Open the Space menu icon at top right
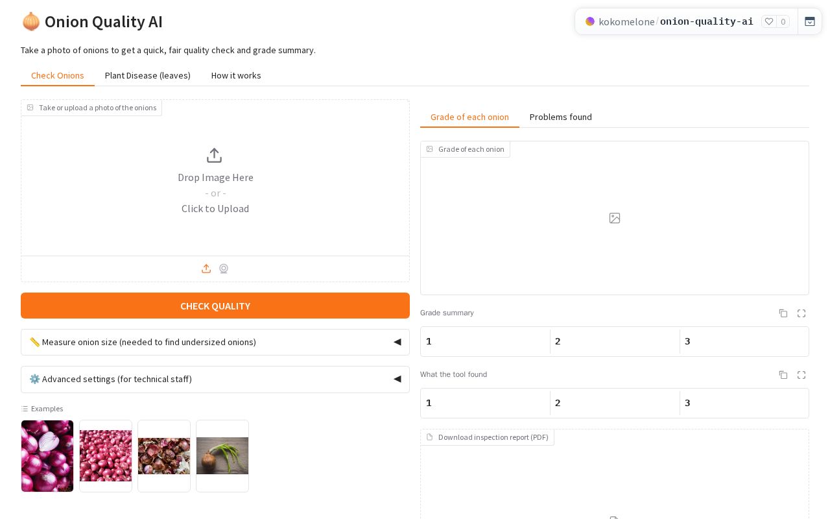The height and width of the screenshot is (519, 830). pos(810,21)
